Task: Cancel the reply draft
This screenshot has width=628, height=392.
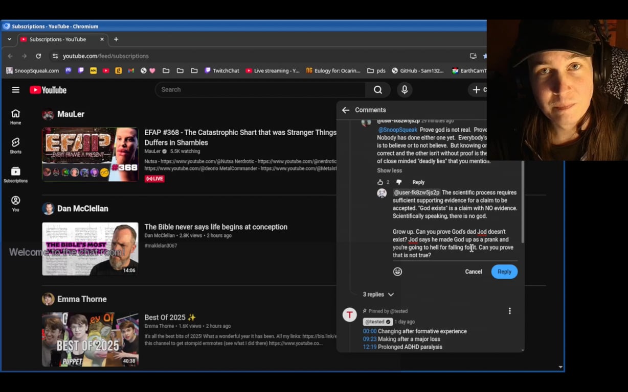Action: [x=474, y=272]
